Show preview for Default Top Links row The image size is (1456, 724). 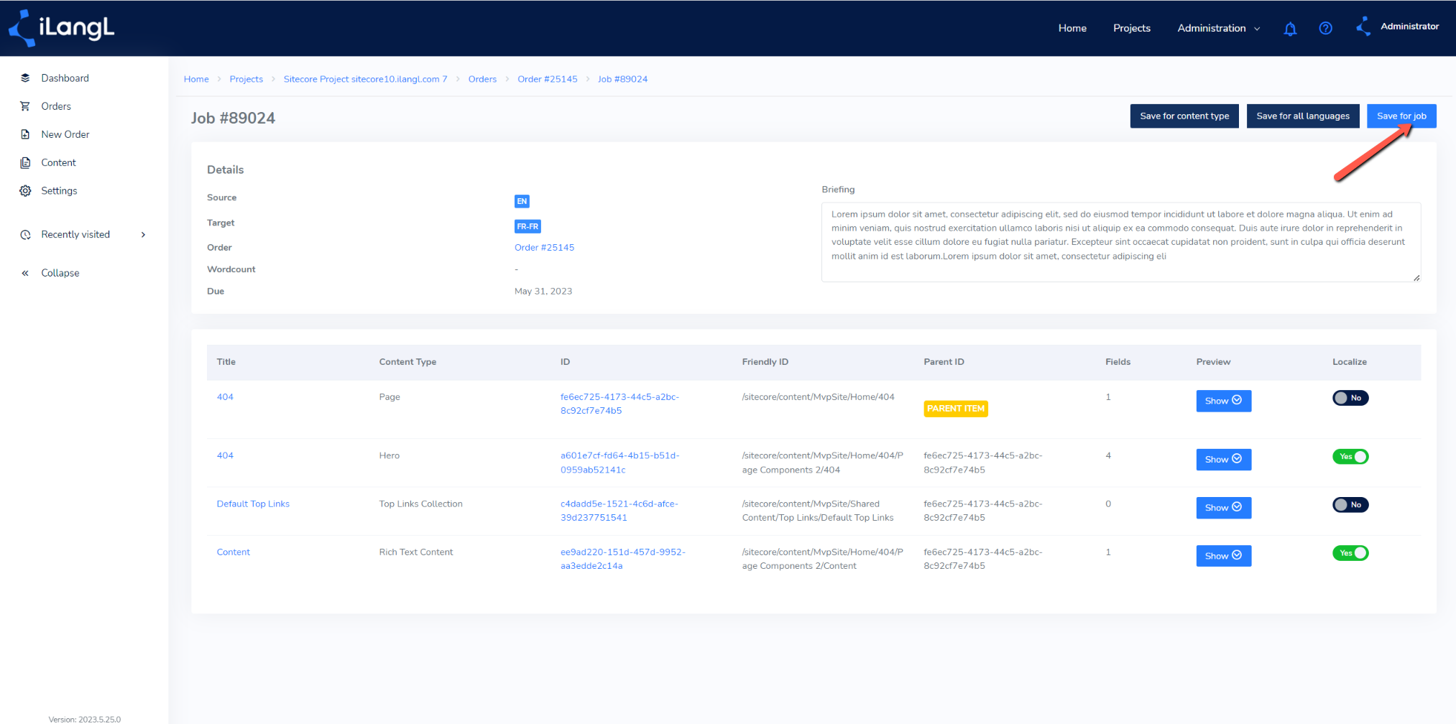click(1223, 508)
